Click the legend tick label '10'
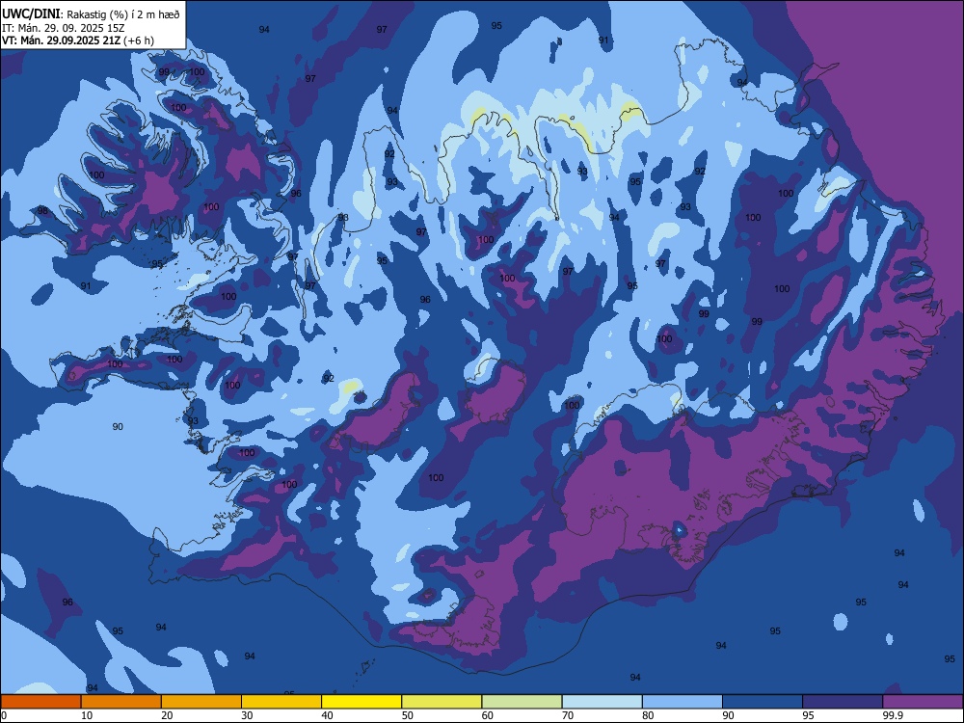This screenshot has height=723, width=964. (x=87, y=715)
